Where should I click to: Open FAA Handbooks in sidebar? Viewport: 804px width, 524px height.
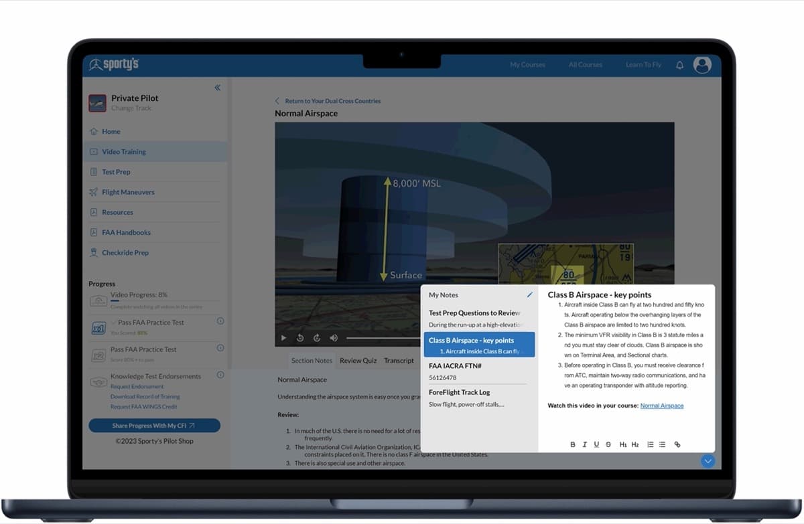point(126,232)
